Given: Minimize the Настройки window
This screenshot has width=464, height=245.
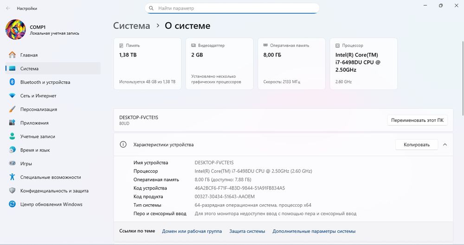Looking at the screenshot, I should point(425,6).
